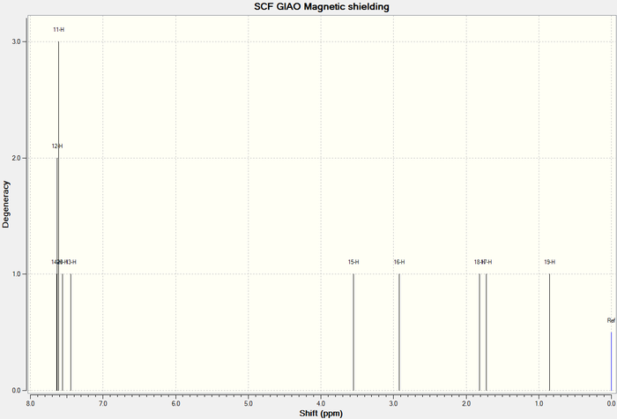The height and width of the screenshot is (419, 617).
Task: Select the 12-H peak label
Action: tap(57, 146)
